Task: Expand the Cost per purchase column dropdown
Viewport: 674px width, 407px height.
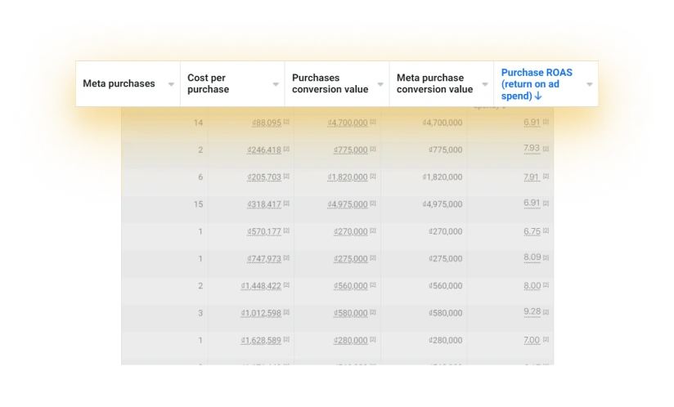Action: pyautogui.click(x=276, y=84)
